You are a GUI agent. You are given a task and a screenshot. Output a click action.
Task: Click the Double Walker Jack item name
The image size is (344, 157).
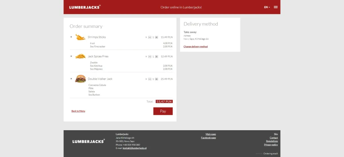click(x=100, y=79)
